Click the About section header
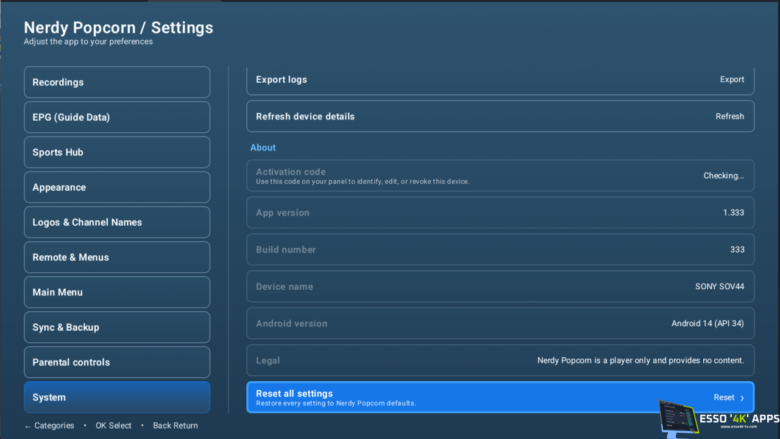This screenshot has height=439, width=780. pos(263,147)
